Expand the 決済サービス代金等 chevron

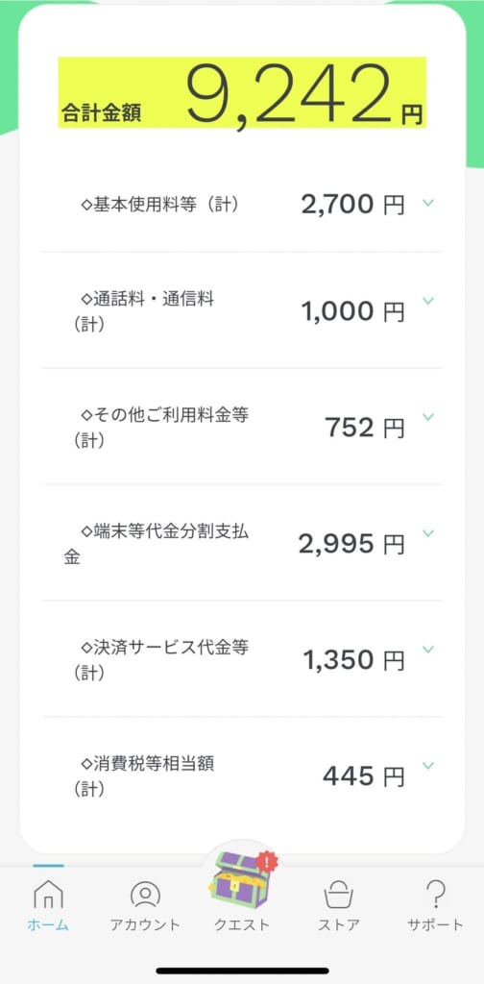click(428, 649)
